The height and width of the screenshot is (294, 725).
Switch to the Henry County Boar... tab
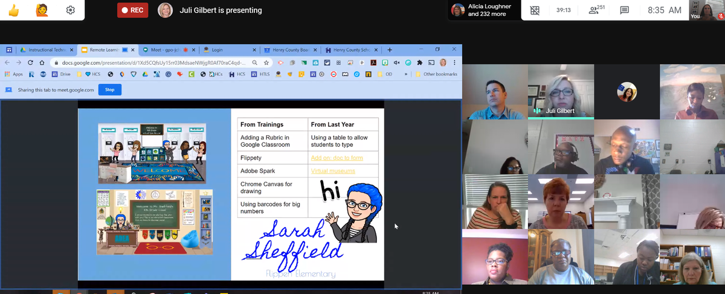pyautogui.click(x=290, y=50)
